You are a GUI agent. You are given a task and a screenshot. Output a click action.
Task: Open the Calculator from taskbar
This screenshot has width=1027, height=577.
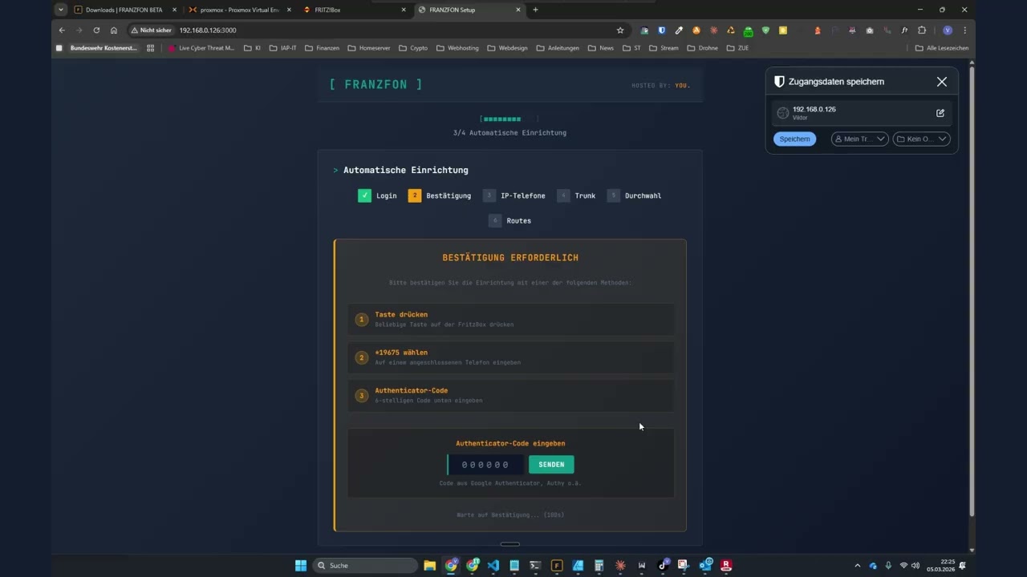pyautogui.click(x=599, y=565)
